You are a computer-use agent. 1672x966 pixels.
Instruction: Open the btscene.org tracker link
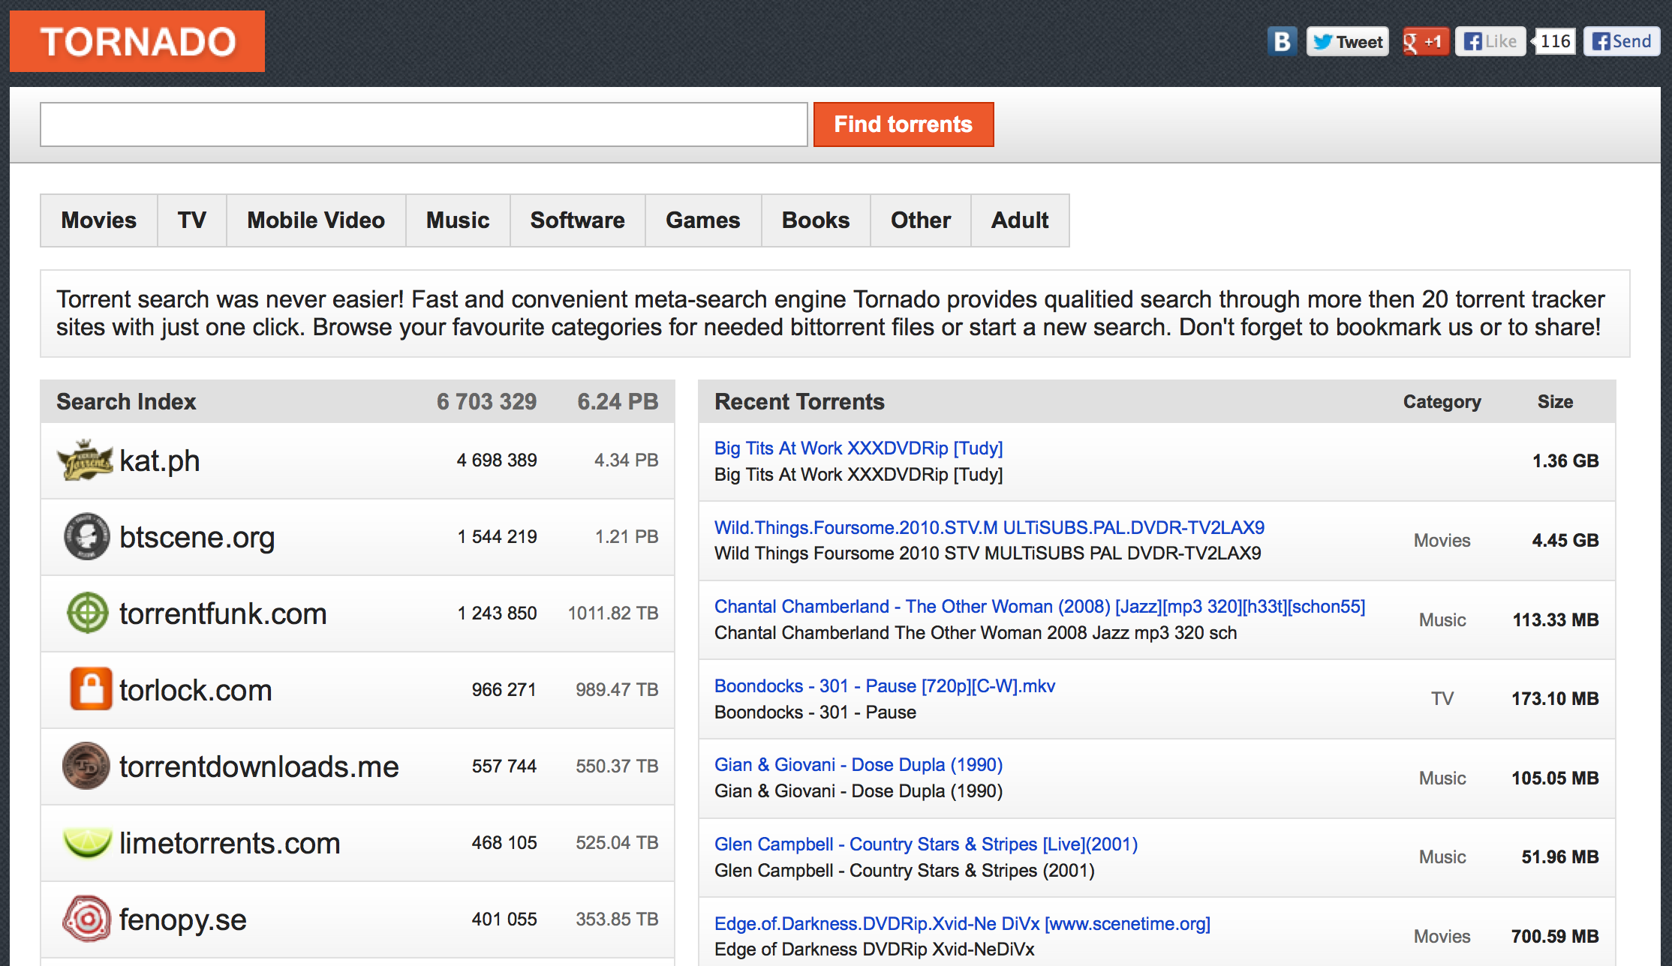tap(197, 537)
